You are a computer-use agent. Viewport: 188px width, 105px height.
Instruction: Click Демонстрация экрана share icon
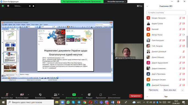(x=74, y=95)
